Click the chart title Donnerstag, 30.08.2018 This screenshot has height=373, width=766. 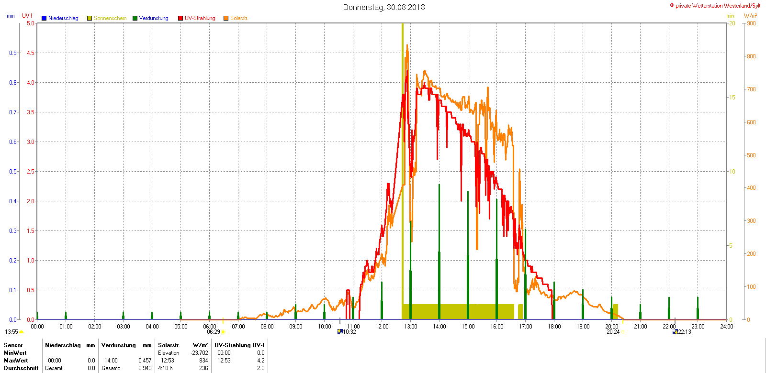coord(384,7)
